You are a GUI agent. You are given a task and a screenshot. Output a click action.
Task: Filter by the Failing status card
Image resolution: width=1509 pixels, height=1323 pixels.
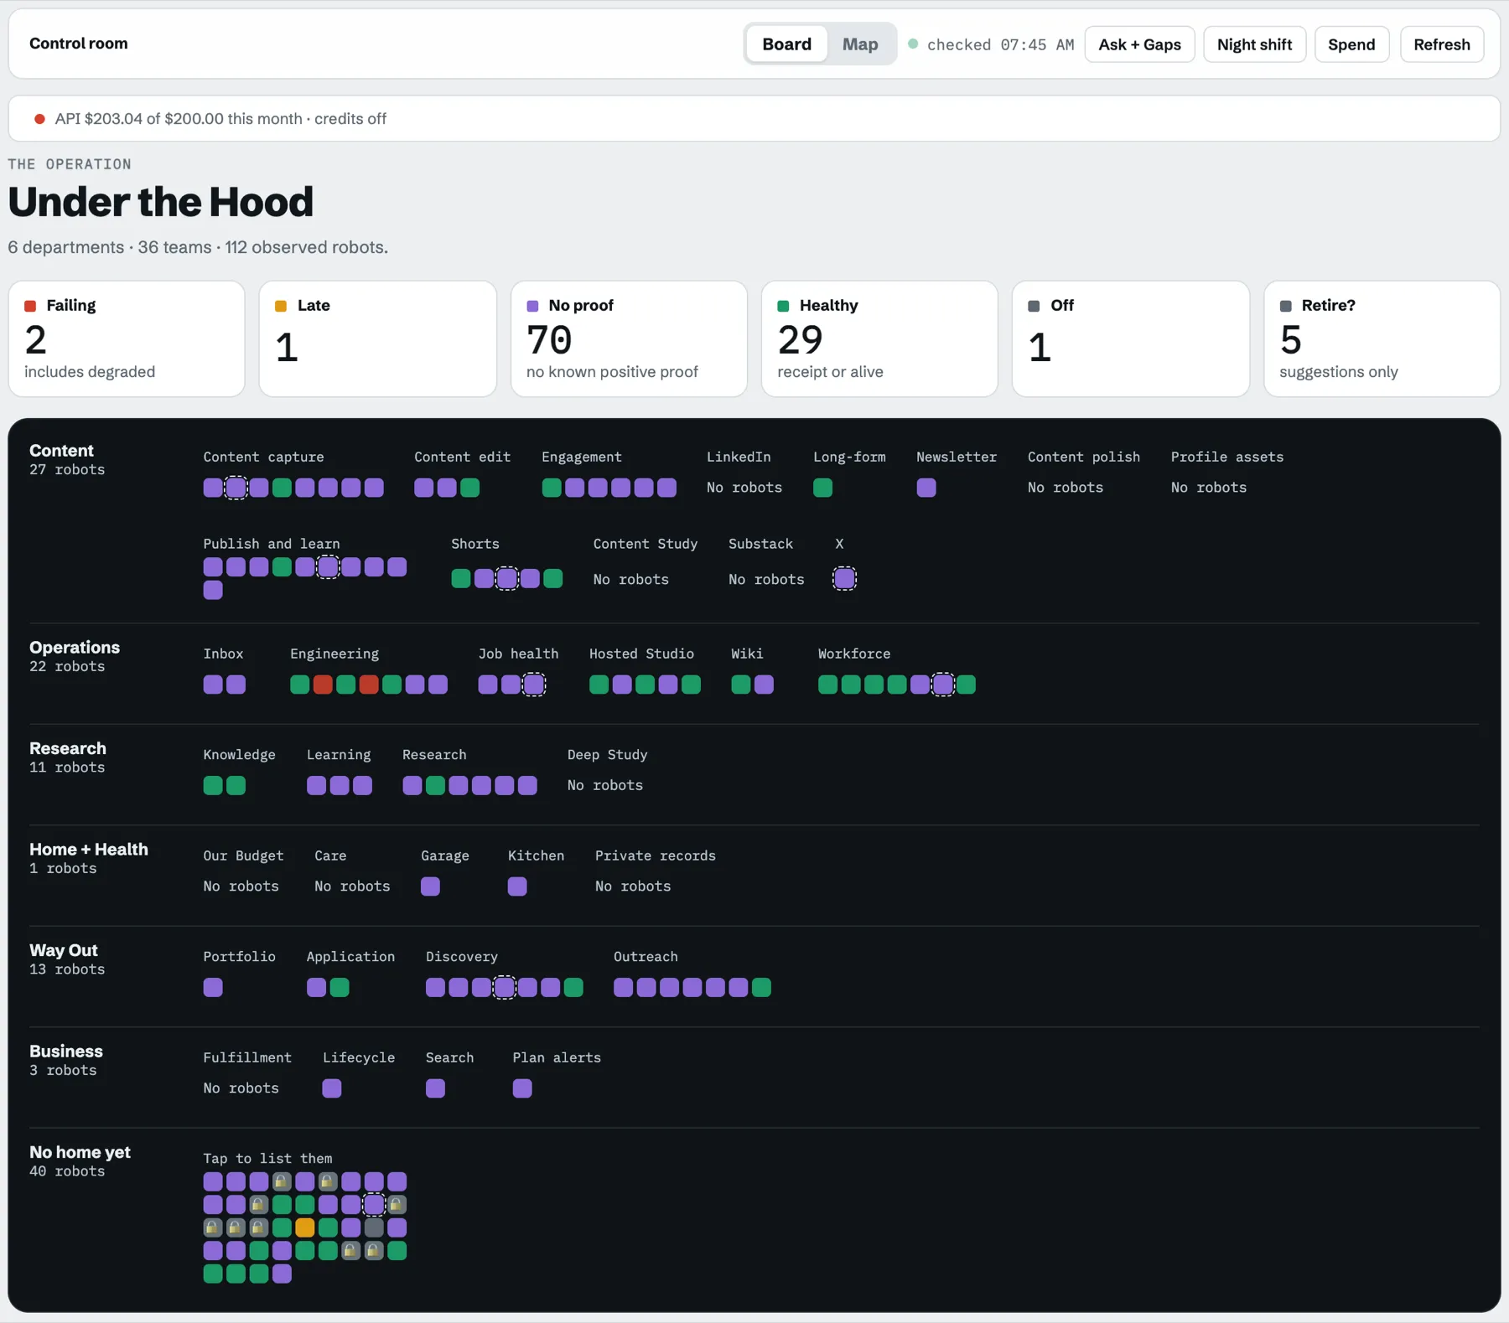[x=127, y=339]
